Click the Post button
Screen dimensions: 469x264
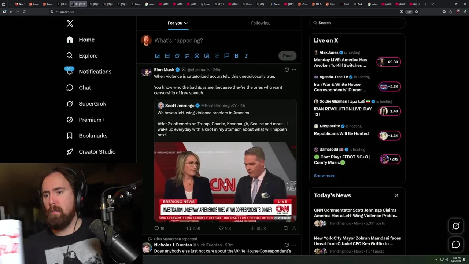coord(287,56)
